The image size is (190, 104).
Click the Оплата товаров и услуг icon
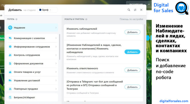10,72
